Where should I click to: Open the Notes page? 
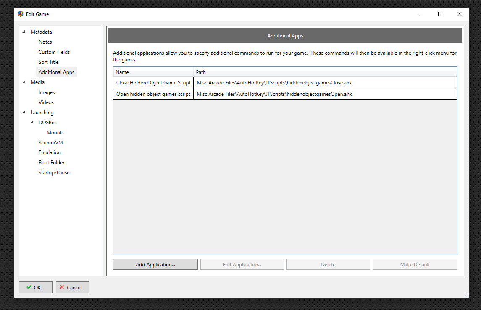pyautogui.click(x=45, y=42)
